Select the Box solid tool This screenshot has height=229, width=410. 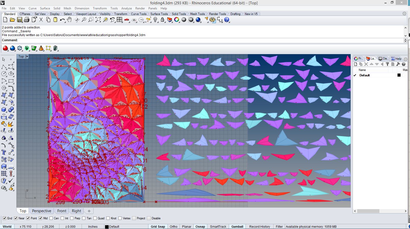coord(4,110)
